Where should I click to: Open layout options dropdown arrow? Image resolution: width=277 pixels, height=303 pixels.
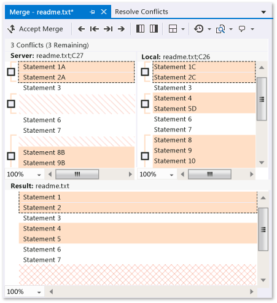point(183,29)
